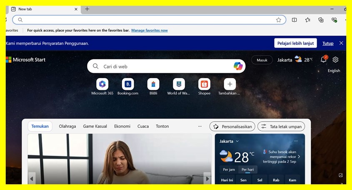Click the Personalisasikan button
Screen dimensions: 352x190
coord(232,127)
